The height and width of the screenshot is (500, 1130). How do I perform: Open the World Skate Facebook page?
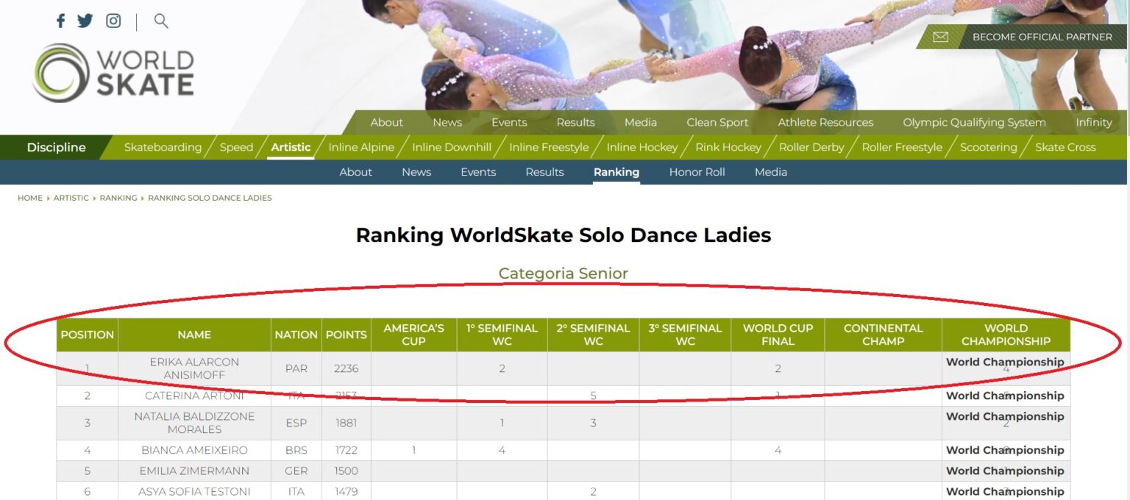60,20
